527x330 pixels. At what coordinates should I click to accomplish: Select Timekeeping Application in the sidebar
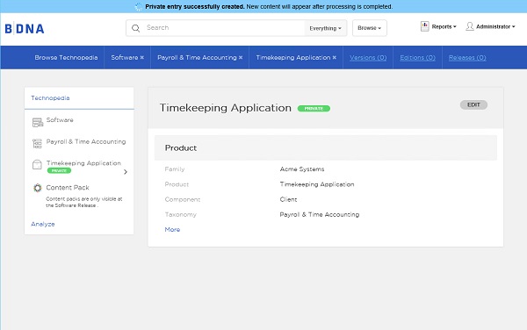pyautogui.click(x=83, y=163)
